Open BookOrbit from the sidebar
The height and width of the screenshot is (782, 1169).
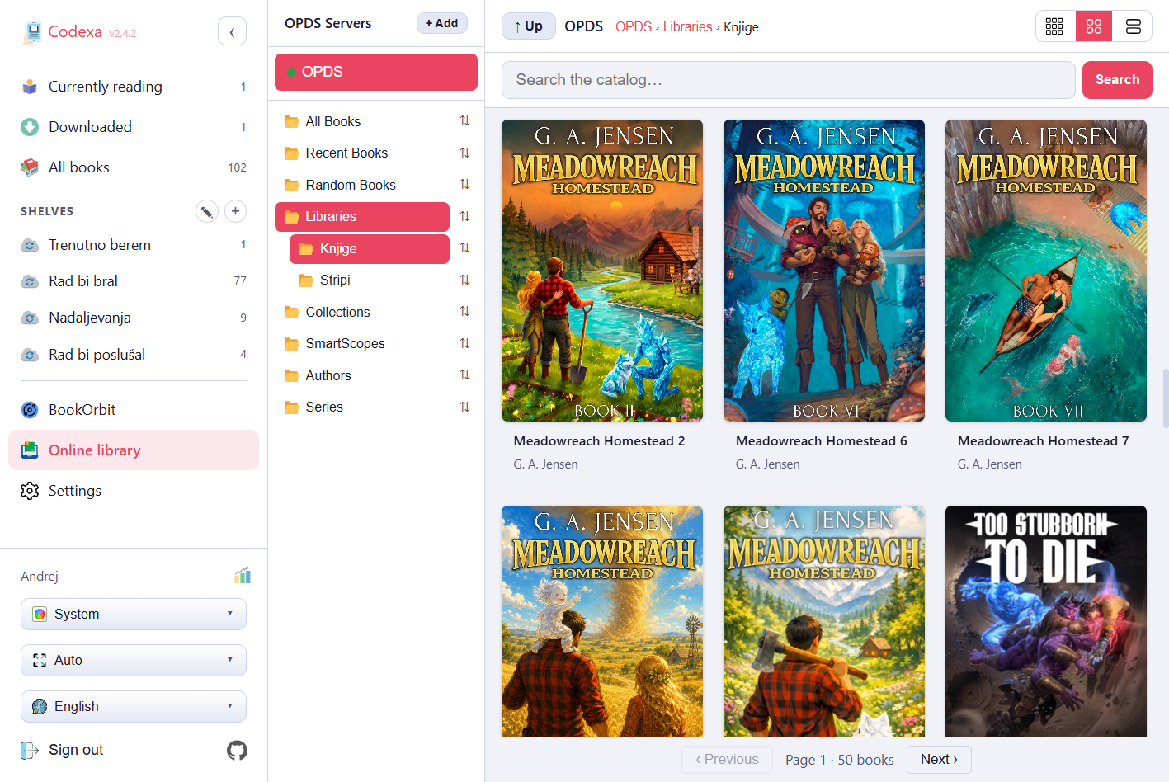point(134,410)
